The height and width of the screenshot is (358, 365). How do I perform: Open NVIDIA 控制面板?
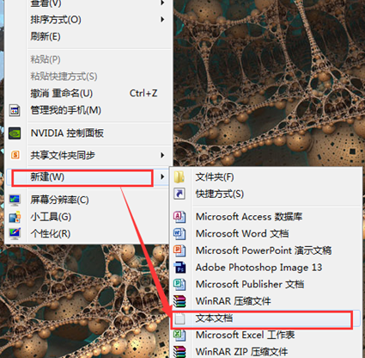tap(67, 133)
